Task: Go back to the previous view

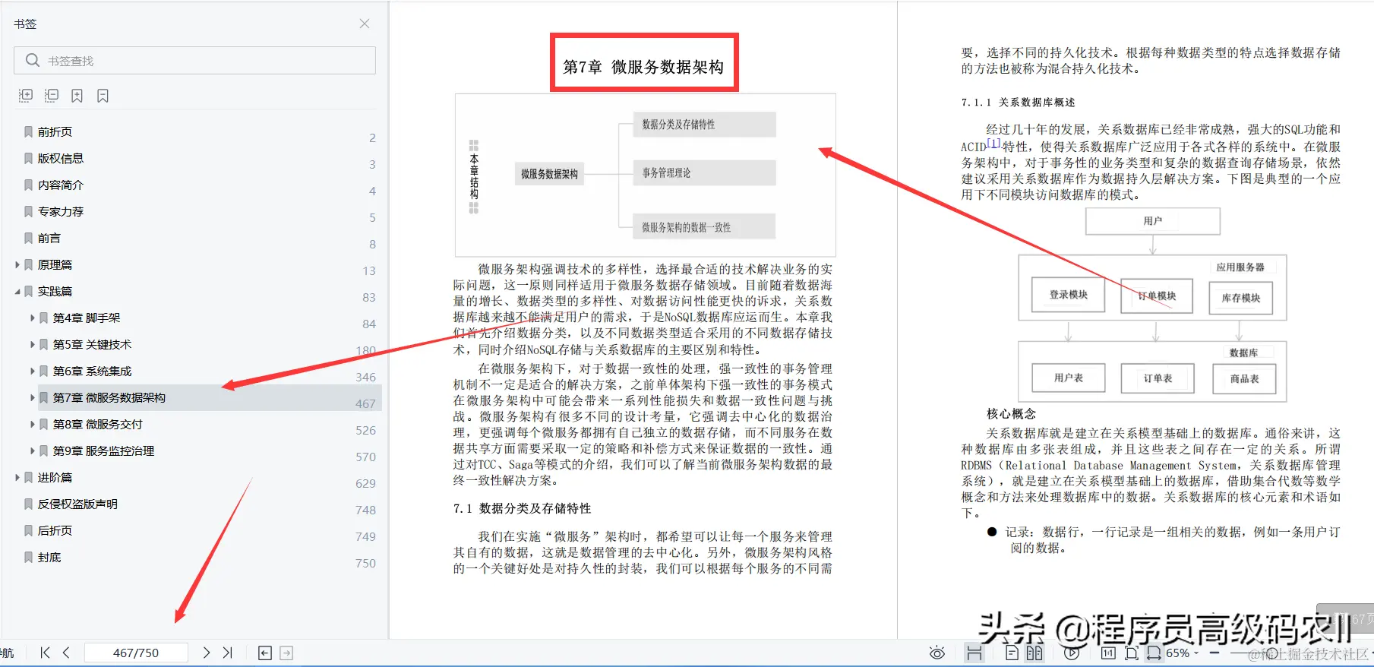Action: click(x=265, y=653)
